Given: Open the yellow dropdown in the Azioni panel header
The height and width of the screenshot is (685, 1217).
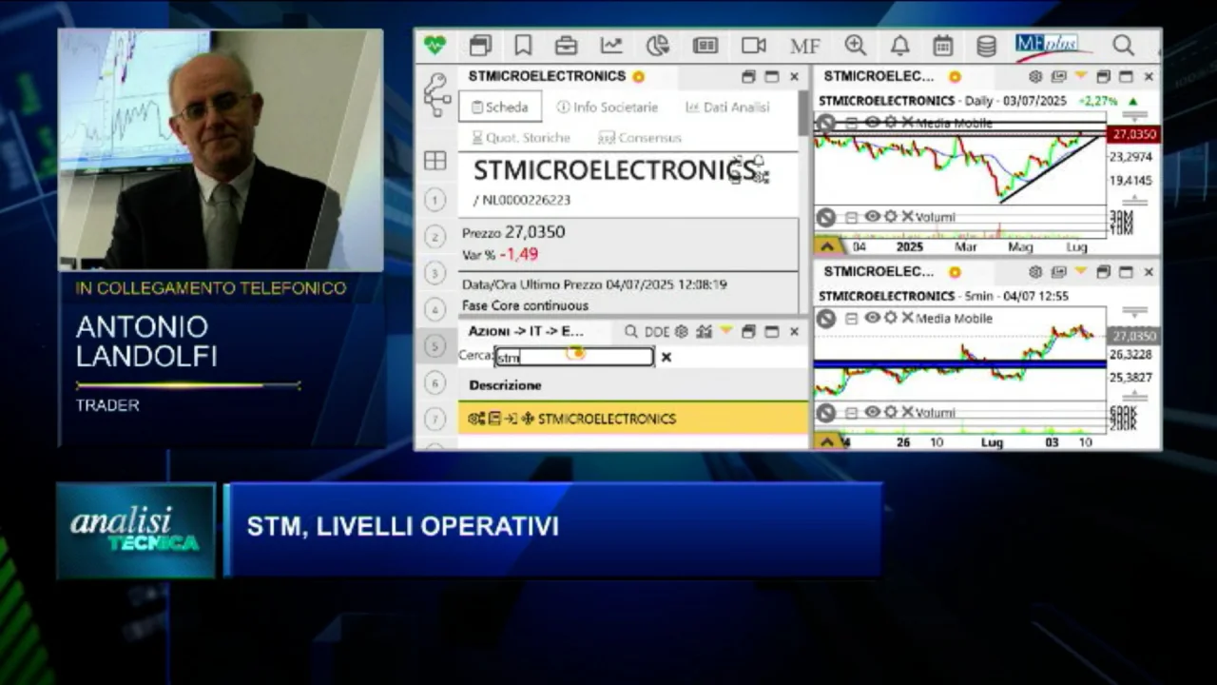Looking at the screenshot, I should click(x=726, y=331).
